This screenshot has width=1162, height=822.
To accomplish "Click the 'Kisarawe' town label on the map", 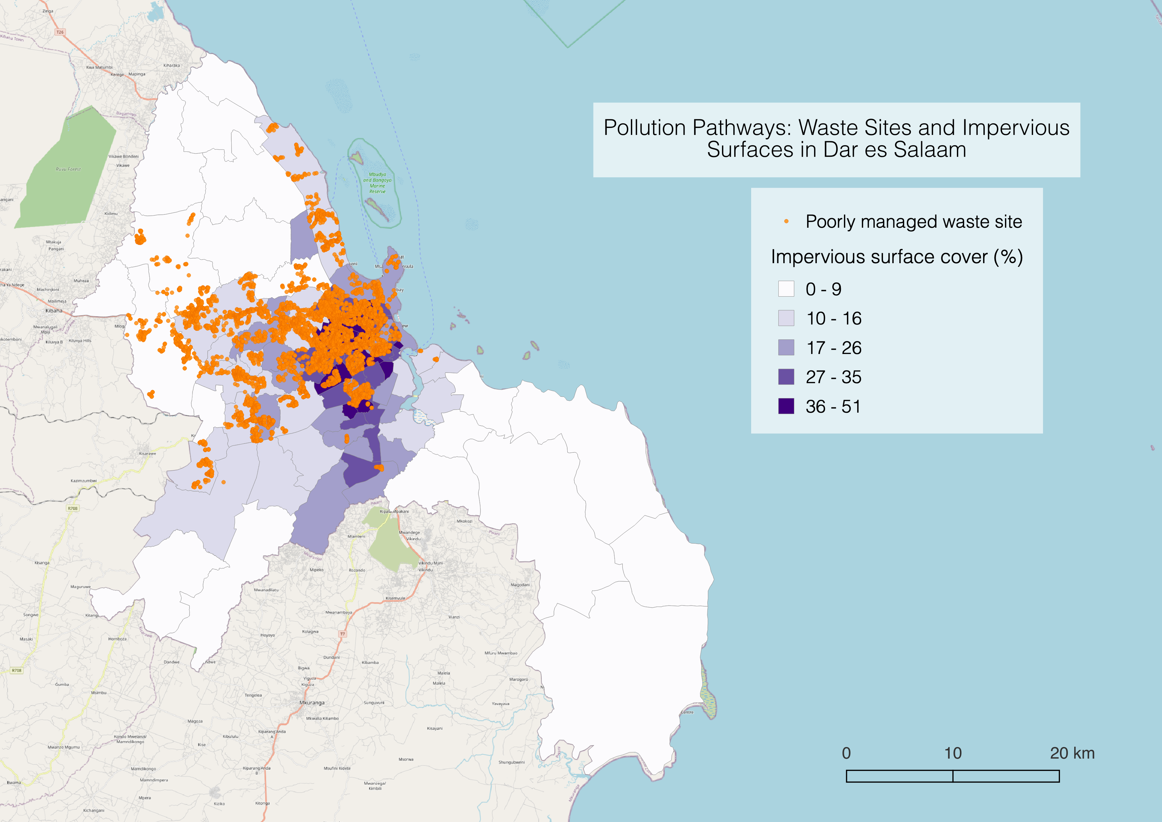I will coord(147,453).
